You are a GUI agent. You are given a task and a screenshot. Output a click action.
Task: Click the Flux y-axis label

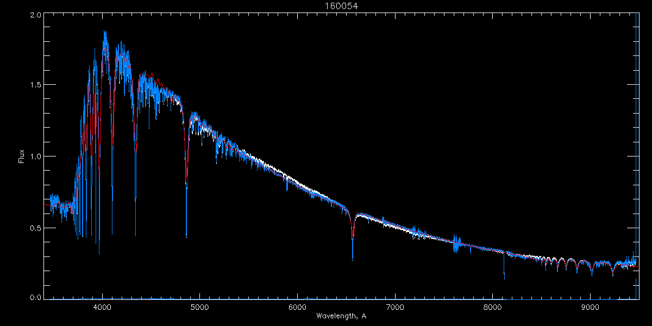[22, 156]
